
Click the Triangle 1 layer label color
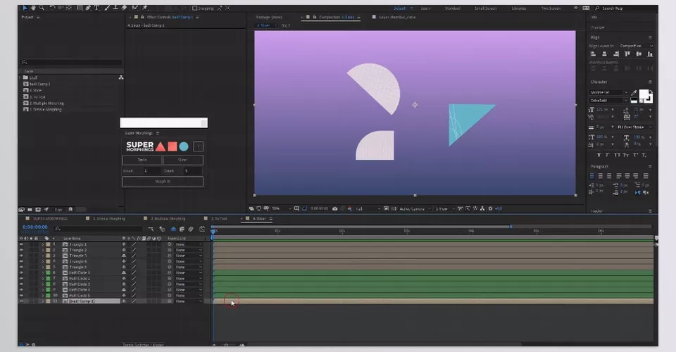click(48, 244)
